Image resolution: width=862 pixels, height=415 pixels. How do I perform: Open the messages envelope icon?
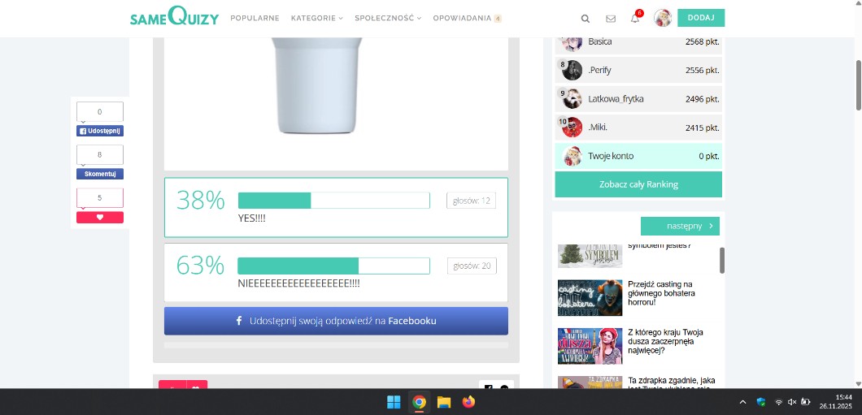611,19
